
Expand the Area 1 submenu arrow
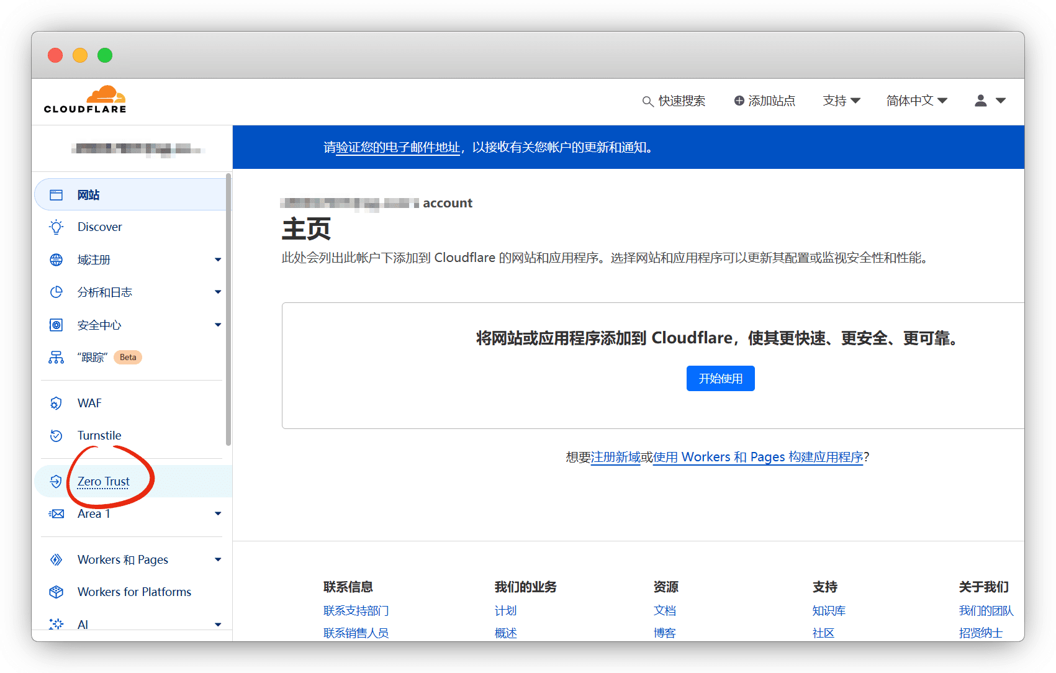218,513
